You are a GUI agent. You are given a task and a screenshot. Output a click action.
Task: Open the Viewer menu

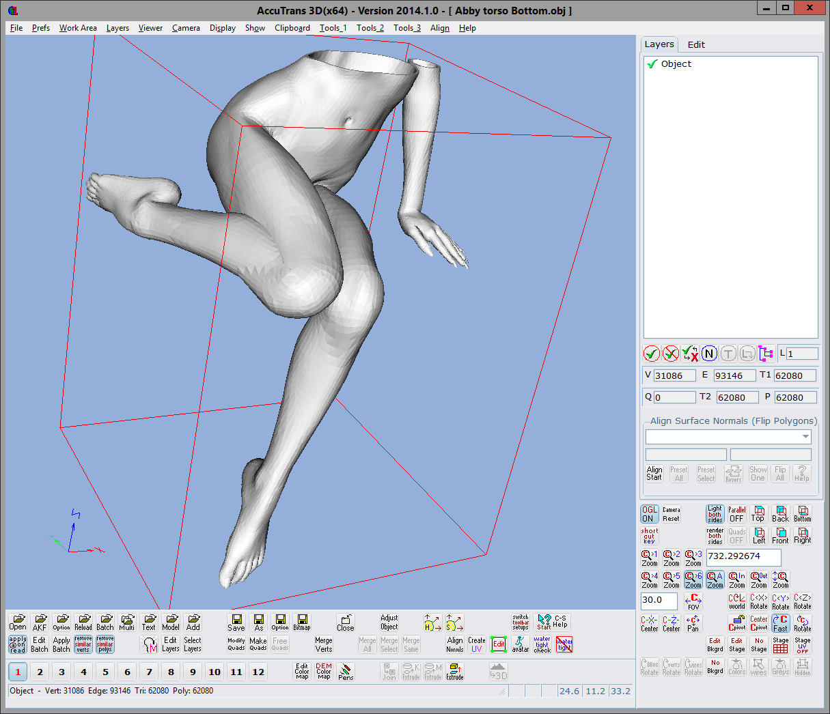click(150, 28)
